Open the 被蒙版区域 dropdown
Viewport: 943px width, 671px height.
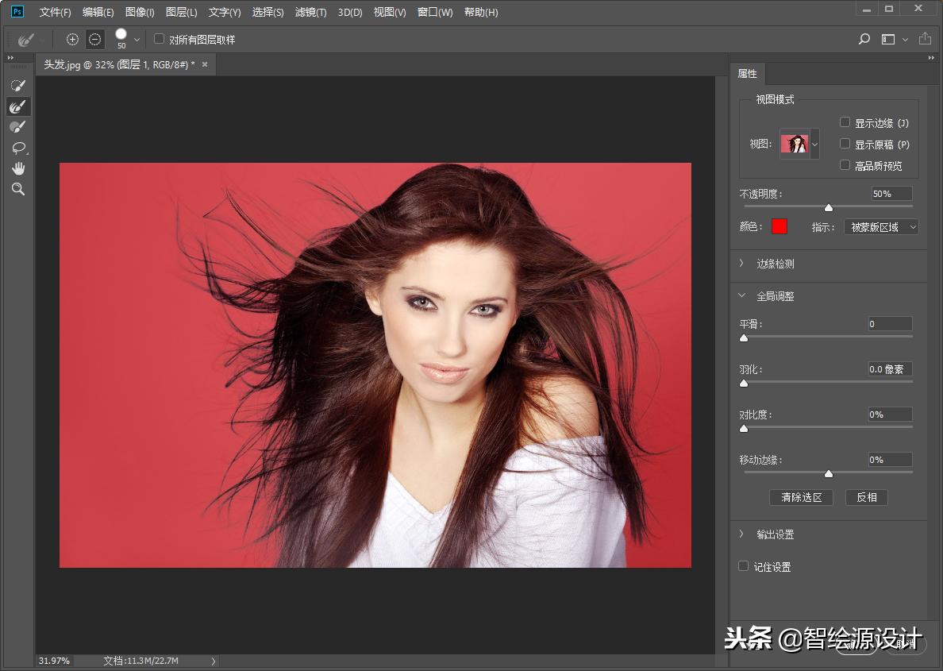[880, 227]
